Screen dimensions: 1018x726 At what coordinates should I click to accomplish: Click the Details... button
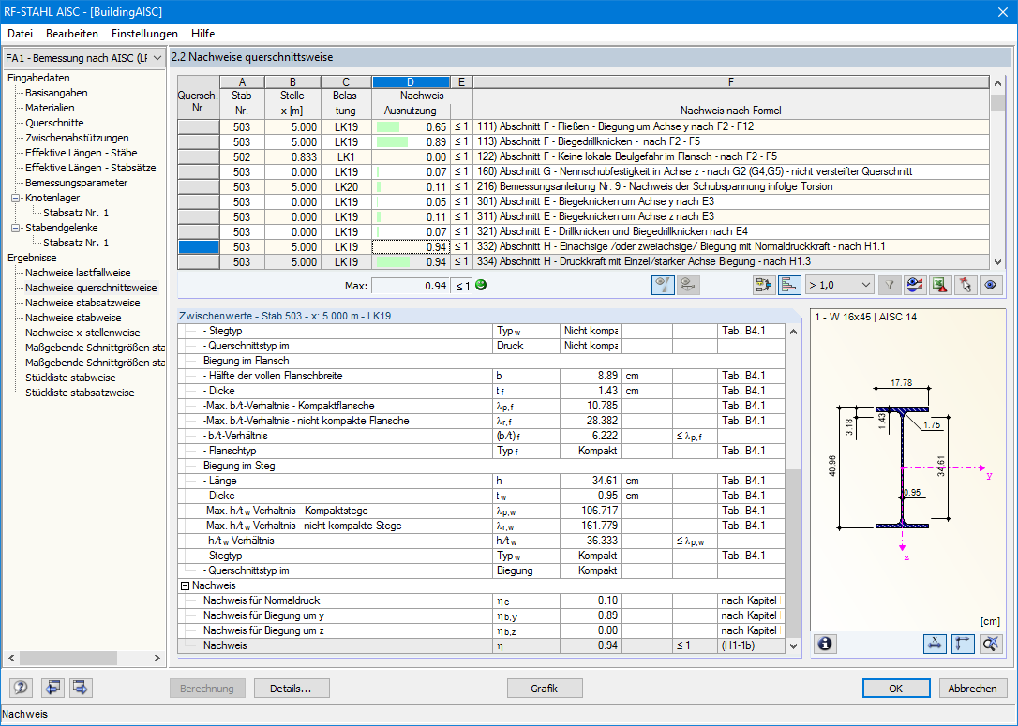tap(291, 689)
